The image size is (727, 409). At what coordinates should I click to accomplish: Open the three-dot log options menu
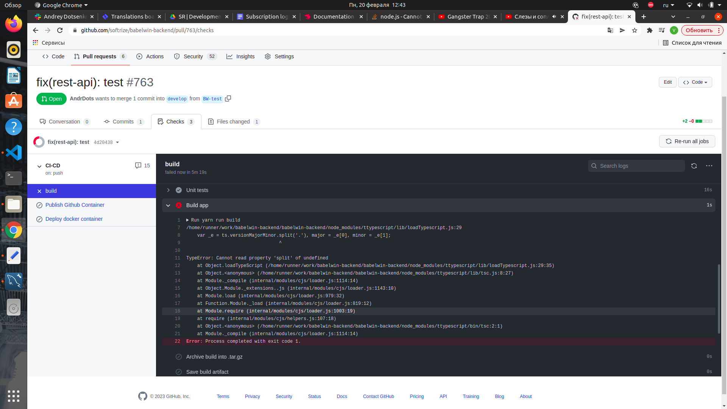[x=709, y=166]
